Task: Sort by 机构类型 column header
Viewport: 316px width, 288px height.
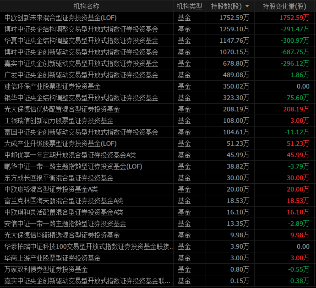Action: click(x=189, y=6)
